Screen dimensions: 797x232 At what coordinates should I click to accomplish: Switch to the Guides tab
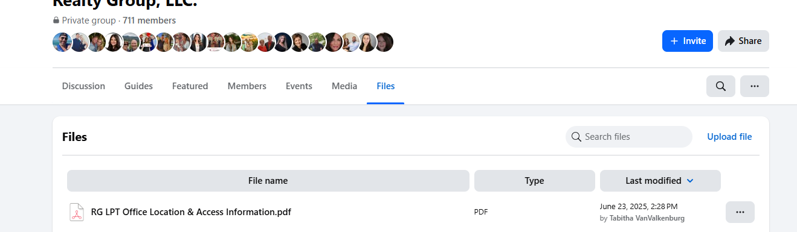(138, 86)
